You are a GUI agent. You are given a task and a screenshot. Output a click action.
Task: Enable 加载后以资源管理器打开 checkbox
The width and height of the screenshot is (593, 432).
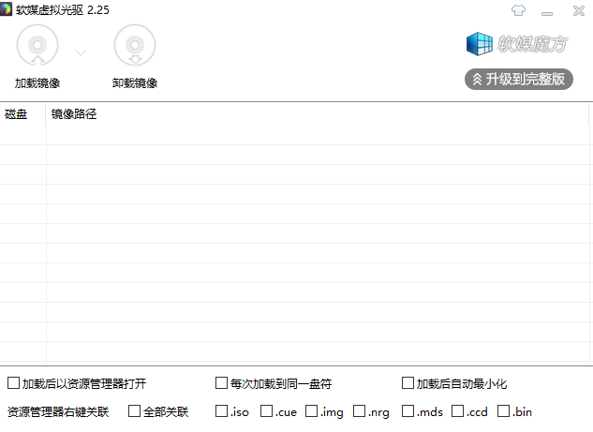tap(14, 383)
